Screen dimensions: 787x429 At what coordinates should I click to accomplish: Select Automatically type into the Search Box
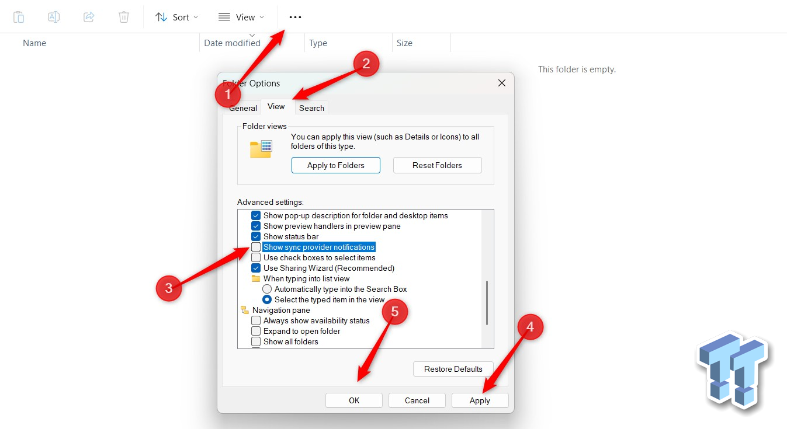[x=268, y=288]
